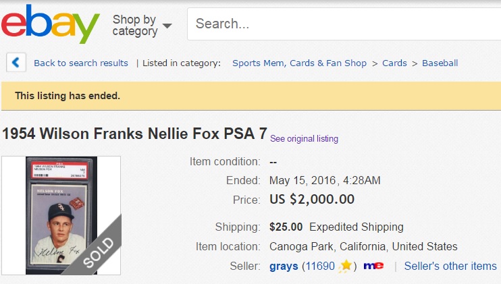
Task: Click the US $2,000.00 price text
Action: click(x=311, y=200)
